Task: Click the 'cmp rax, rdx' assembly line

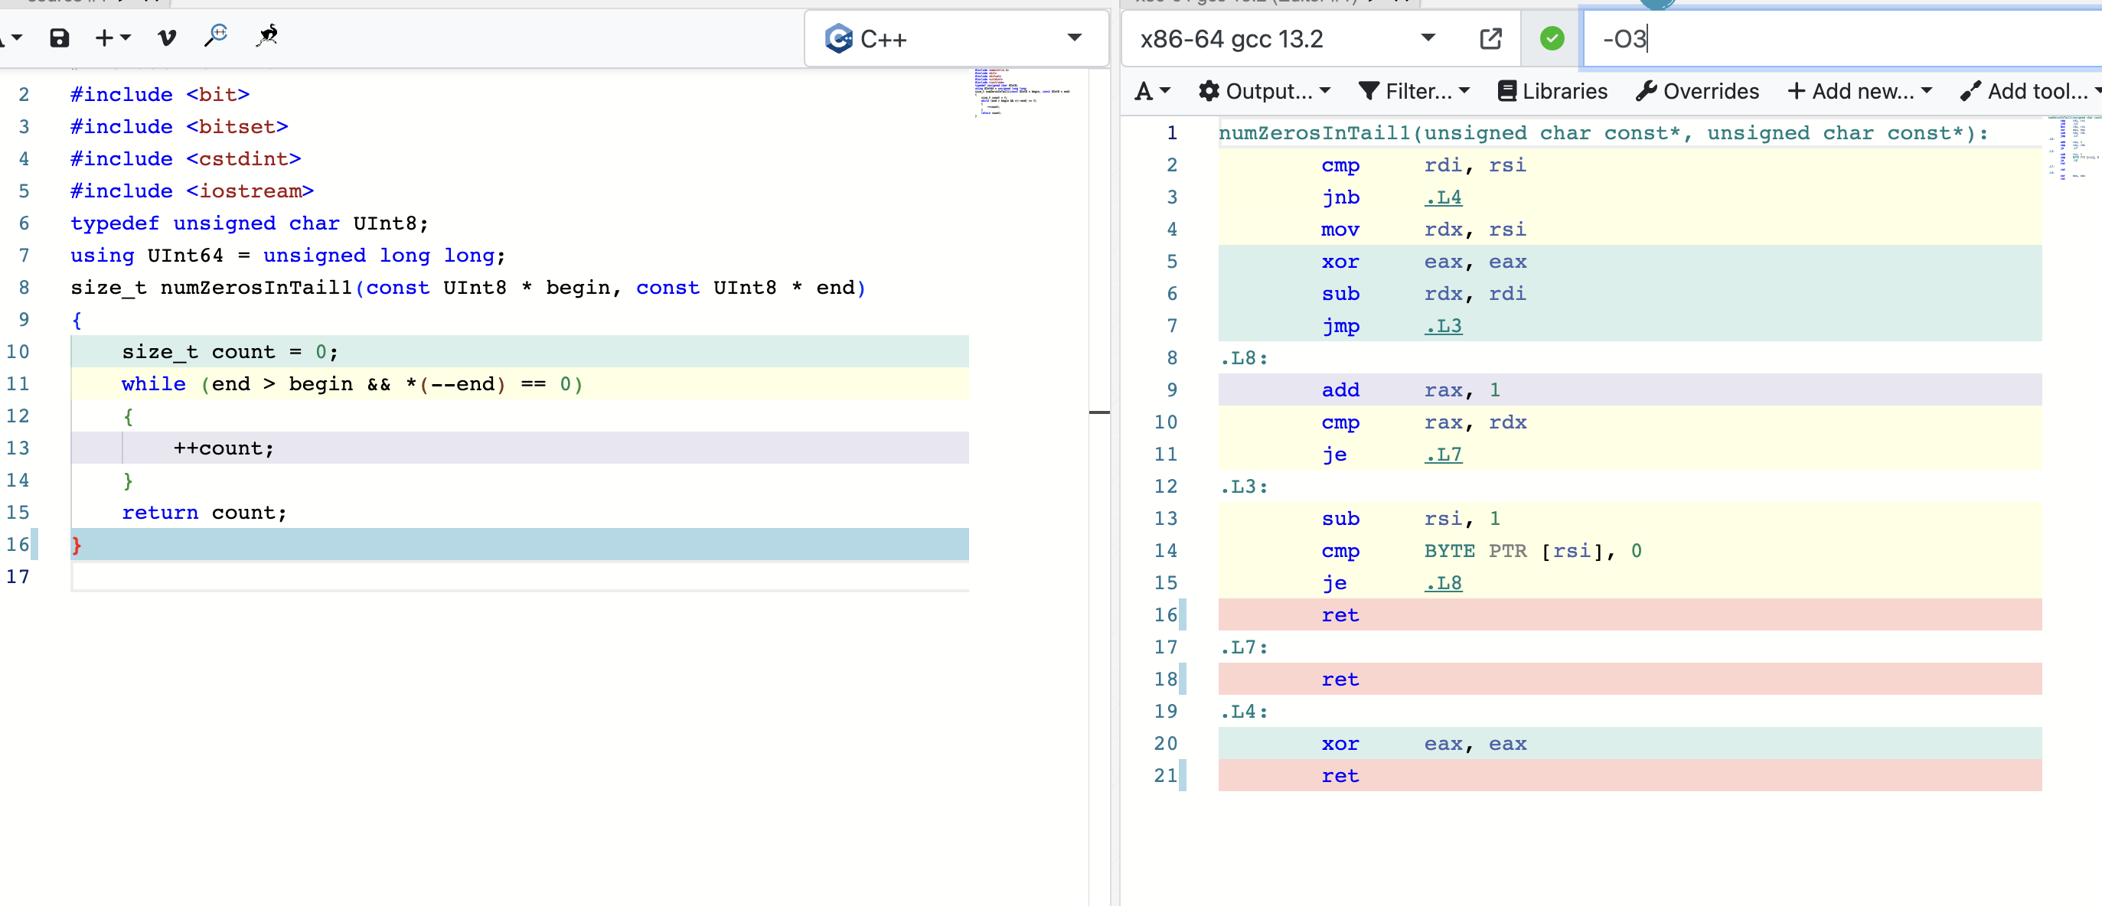Action: [x=1630, y=422]
